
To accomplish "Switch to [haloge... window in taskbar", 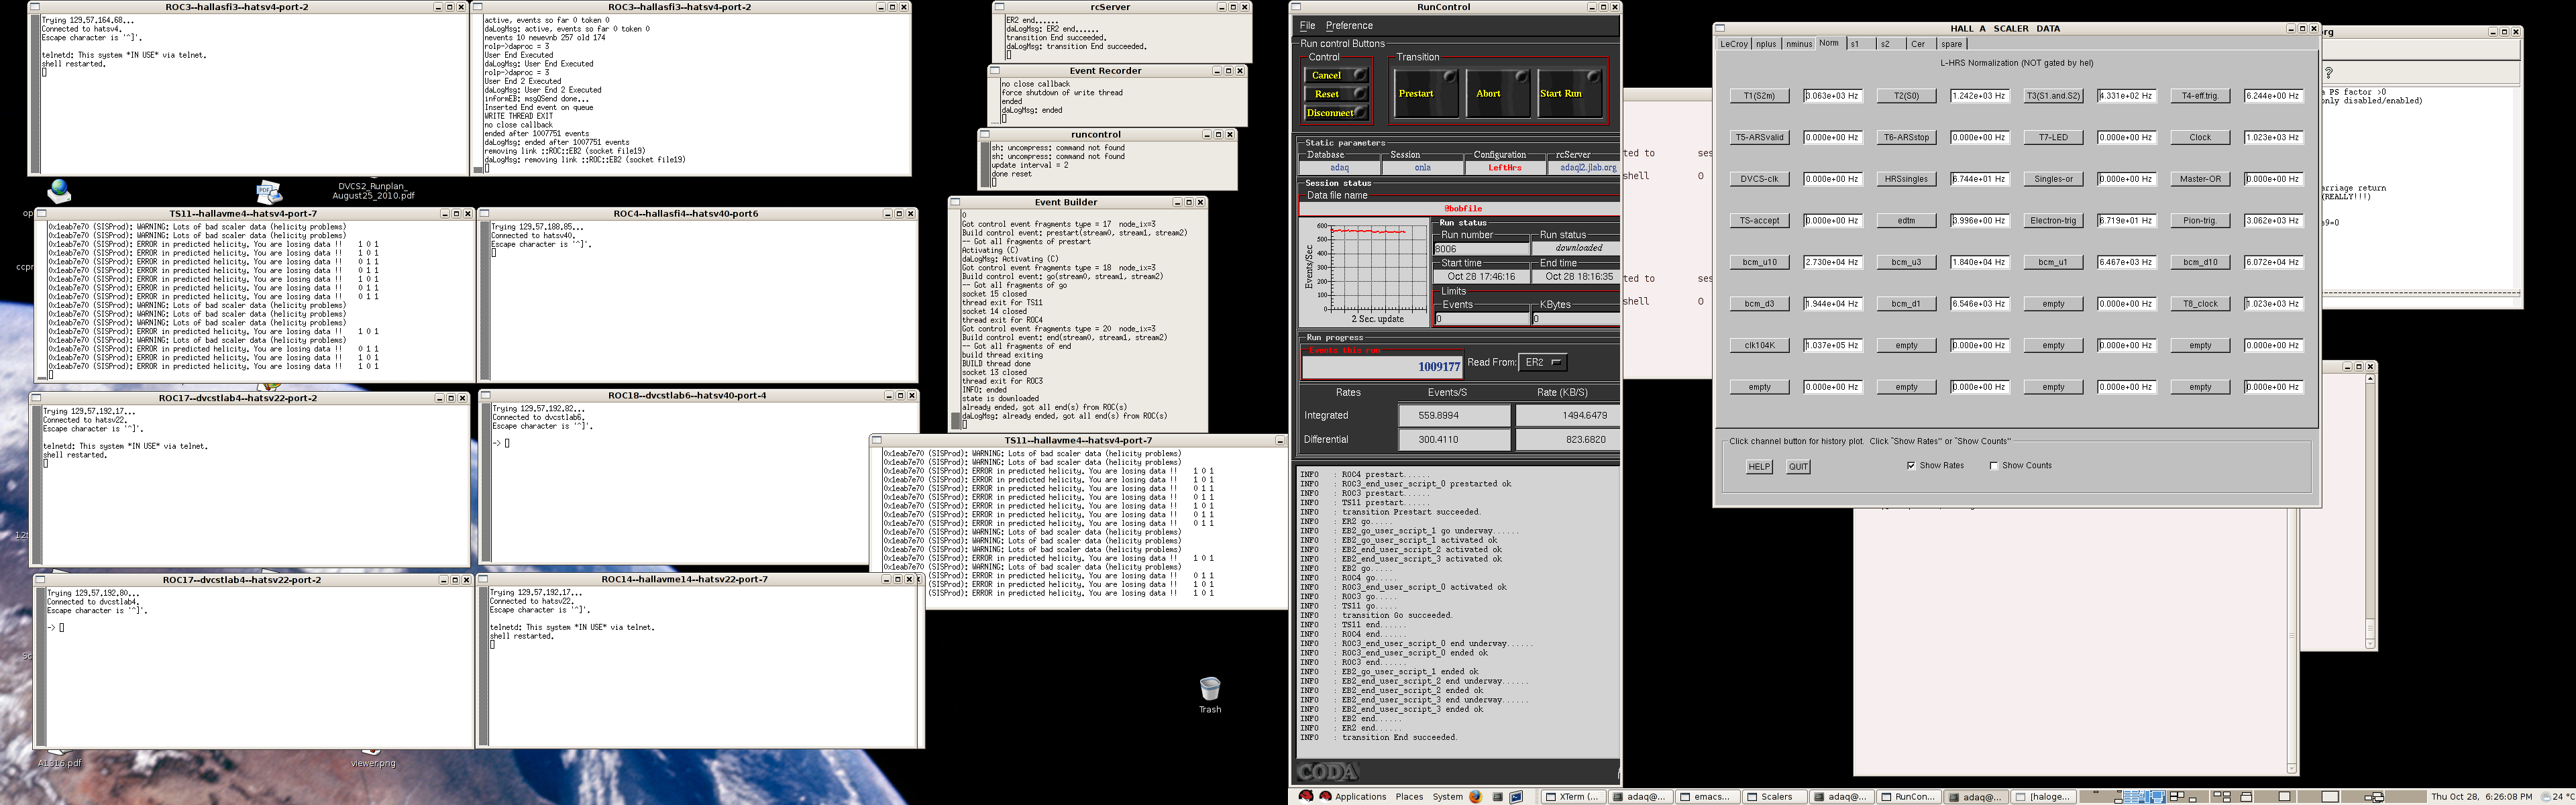I will (2044, 797).
